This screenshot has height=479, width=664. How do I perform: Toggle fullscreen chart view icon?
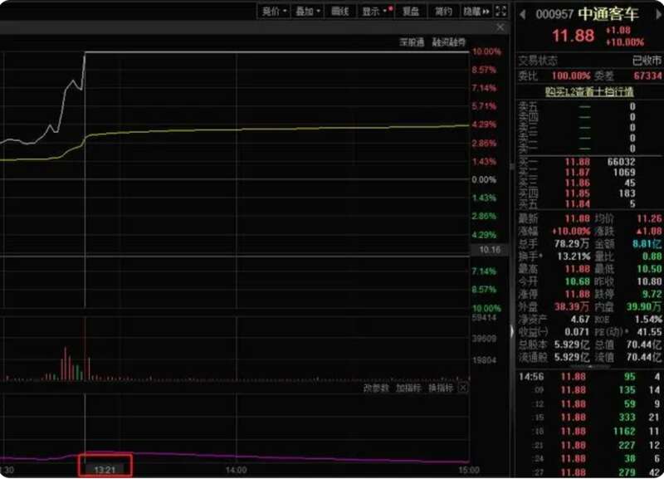click(500, 12)
